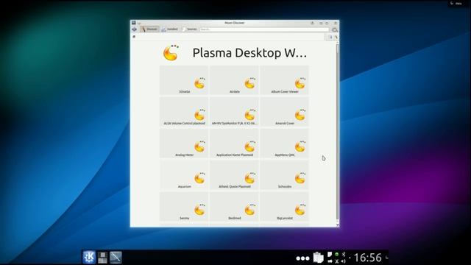Open the ALSA Volume Control plasmoid card
This screenshot has width=471, height=265.
coord(184,112)
